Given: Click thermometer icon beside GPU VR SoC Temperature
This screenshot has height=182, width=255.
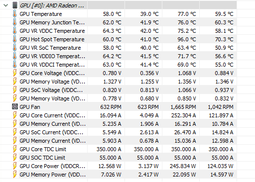Looking at the screenshot, I should pos(14,48).
